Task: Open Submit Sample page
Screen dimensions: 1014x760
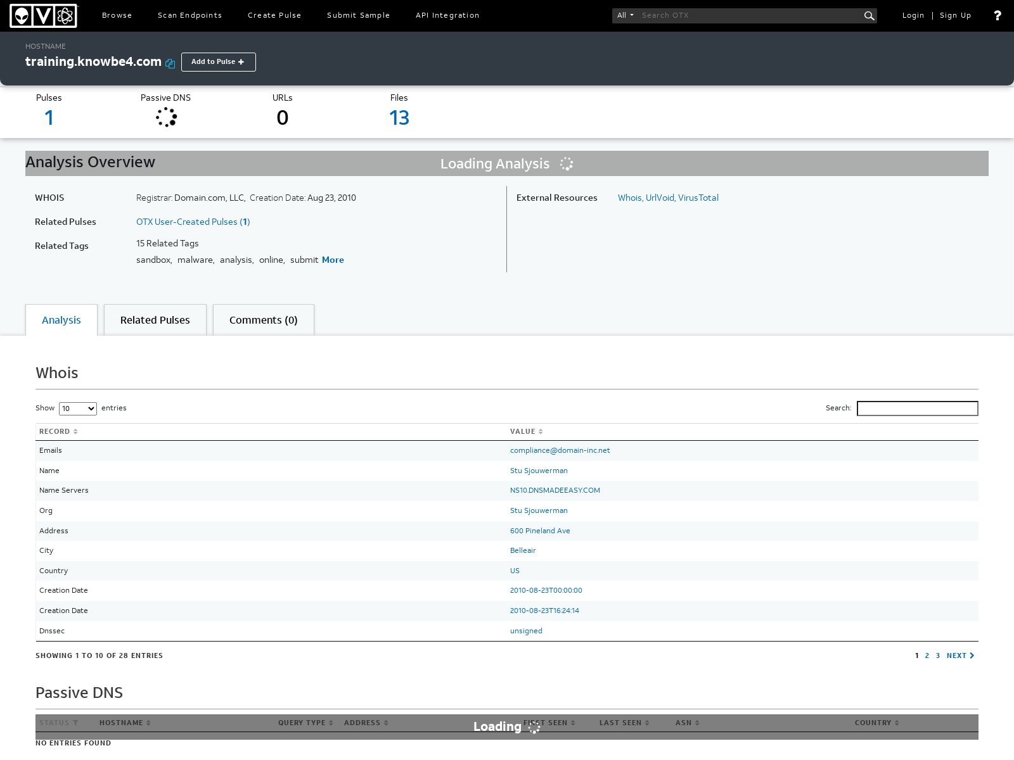Action: point(359,16)
